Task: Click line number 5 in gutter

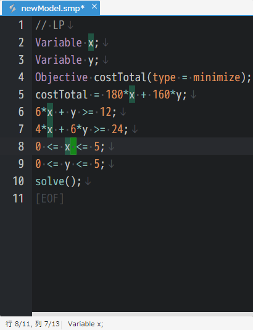Action: click(21, 94)
